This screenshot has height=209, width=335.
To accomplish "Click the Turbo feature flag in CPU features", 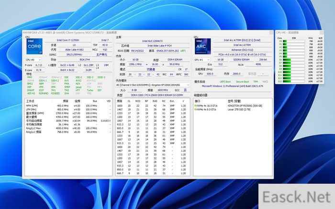I will point(90,90).
